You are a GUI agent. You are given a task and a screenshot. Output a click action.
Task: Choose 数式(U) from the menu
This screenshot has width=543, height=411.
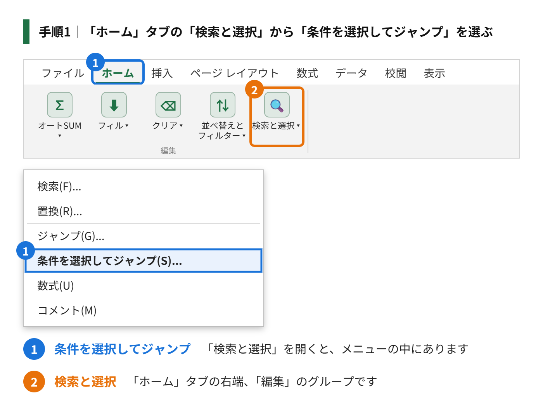pos(144,286)
